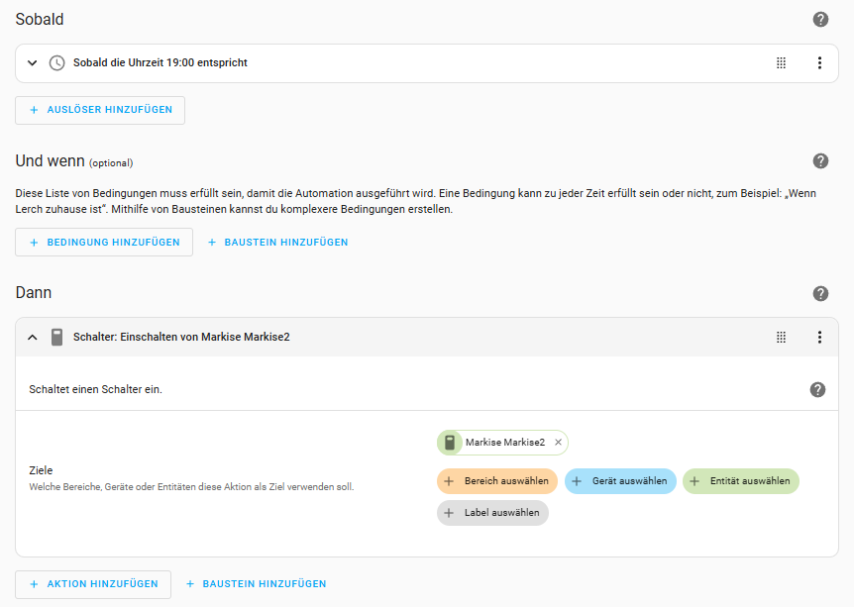This screenshot has width=854, height=607.
Task: Grab the drag handle of the Schalter action
Action: 781,337
